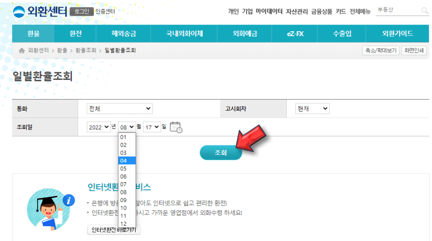This screenshot has height=241, width=432.
Task: Choose month 06 in the list
Action: pos(127,177)
